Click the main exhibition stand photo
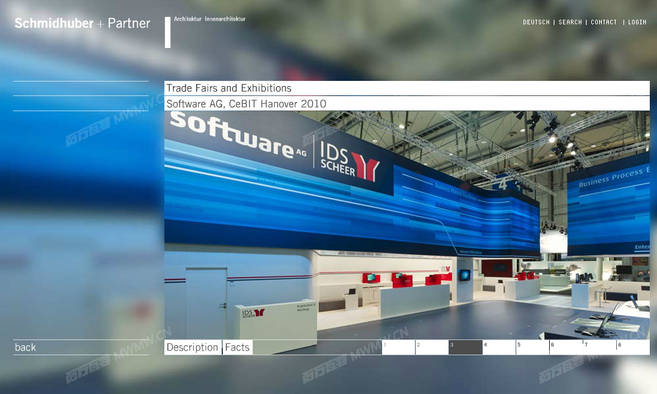 [407, 225]
